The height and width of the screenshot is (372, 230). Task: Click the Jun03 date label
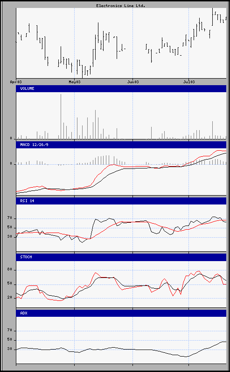133,82
